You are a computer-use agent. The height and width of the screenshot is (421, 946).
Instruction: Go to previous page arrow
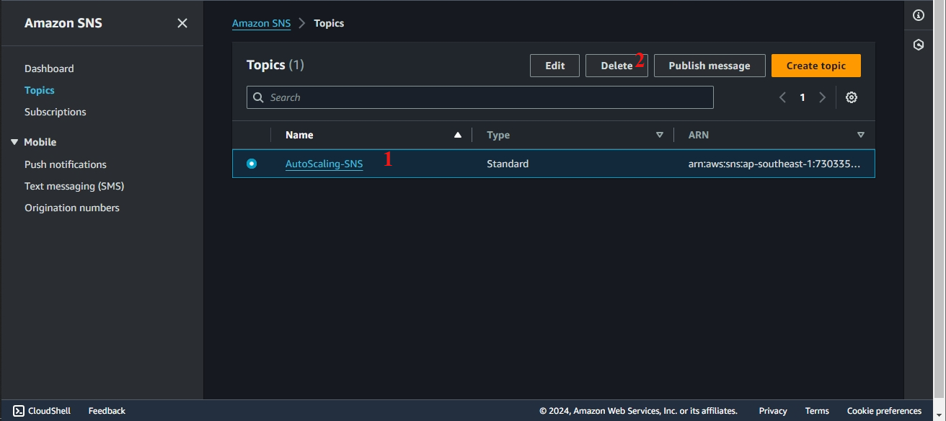pos(782,97)
